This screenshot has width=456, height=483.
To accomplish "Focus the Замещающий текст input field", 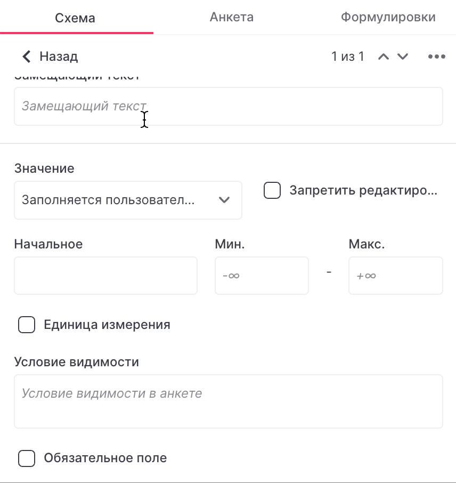I will tap(229, 106).
